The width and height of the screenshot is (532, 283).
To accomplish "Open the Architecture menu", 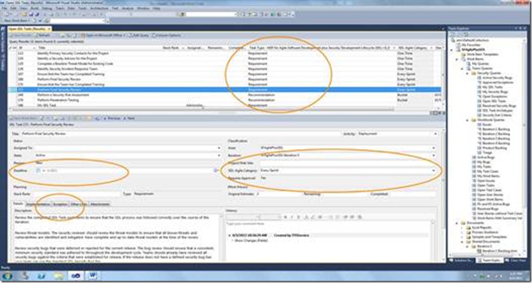I will (x=100, y=8).
